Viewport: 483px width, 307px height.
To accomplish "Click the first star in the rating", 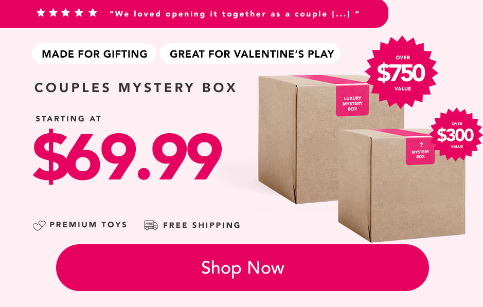I will click(x=41, y=13).
